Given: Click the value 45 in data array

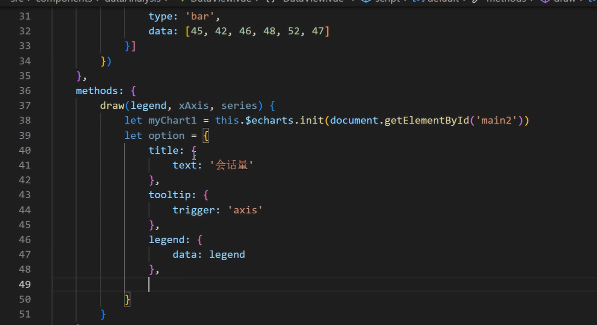Looking at the screenshot, I should pyautogui.click(x=196, y=31).
